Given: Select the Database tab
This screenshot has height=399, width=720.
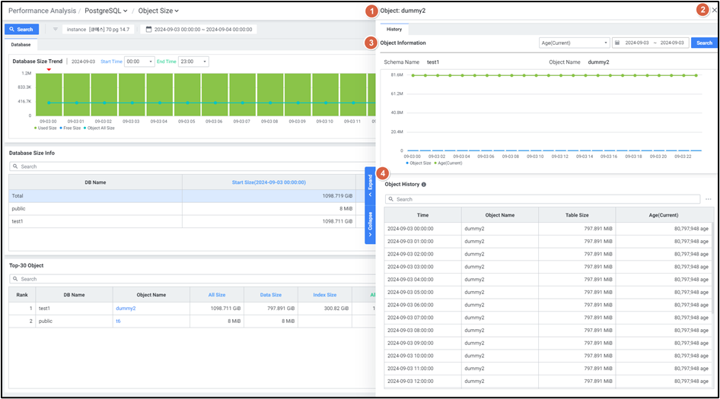Looking at the screenshot, I should point(21,45).
